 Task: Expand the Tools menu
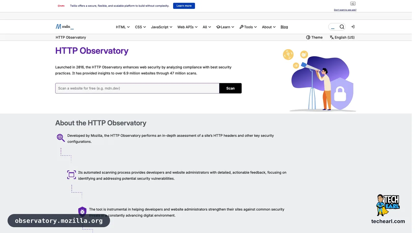coord(248,27)
